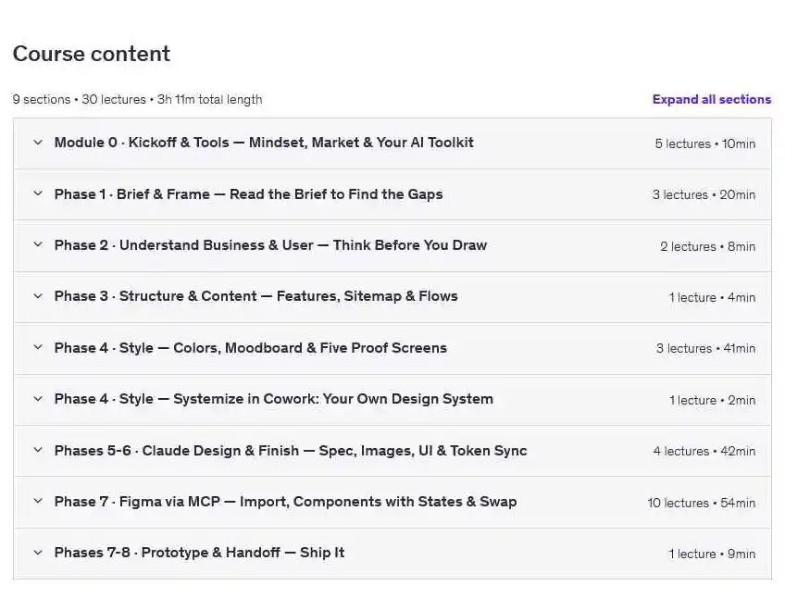Click the '2 lectures • 8min' text
The image size is (785, 598).
(x=707, y=246)
